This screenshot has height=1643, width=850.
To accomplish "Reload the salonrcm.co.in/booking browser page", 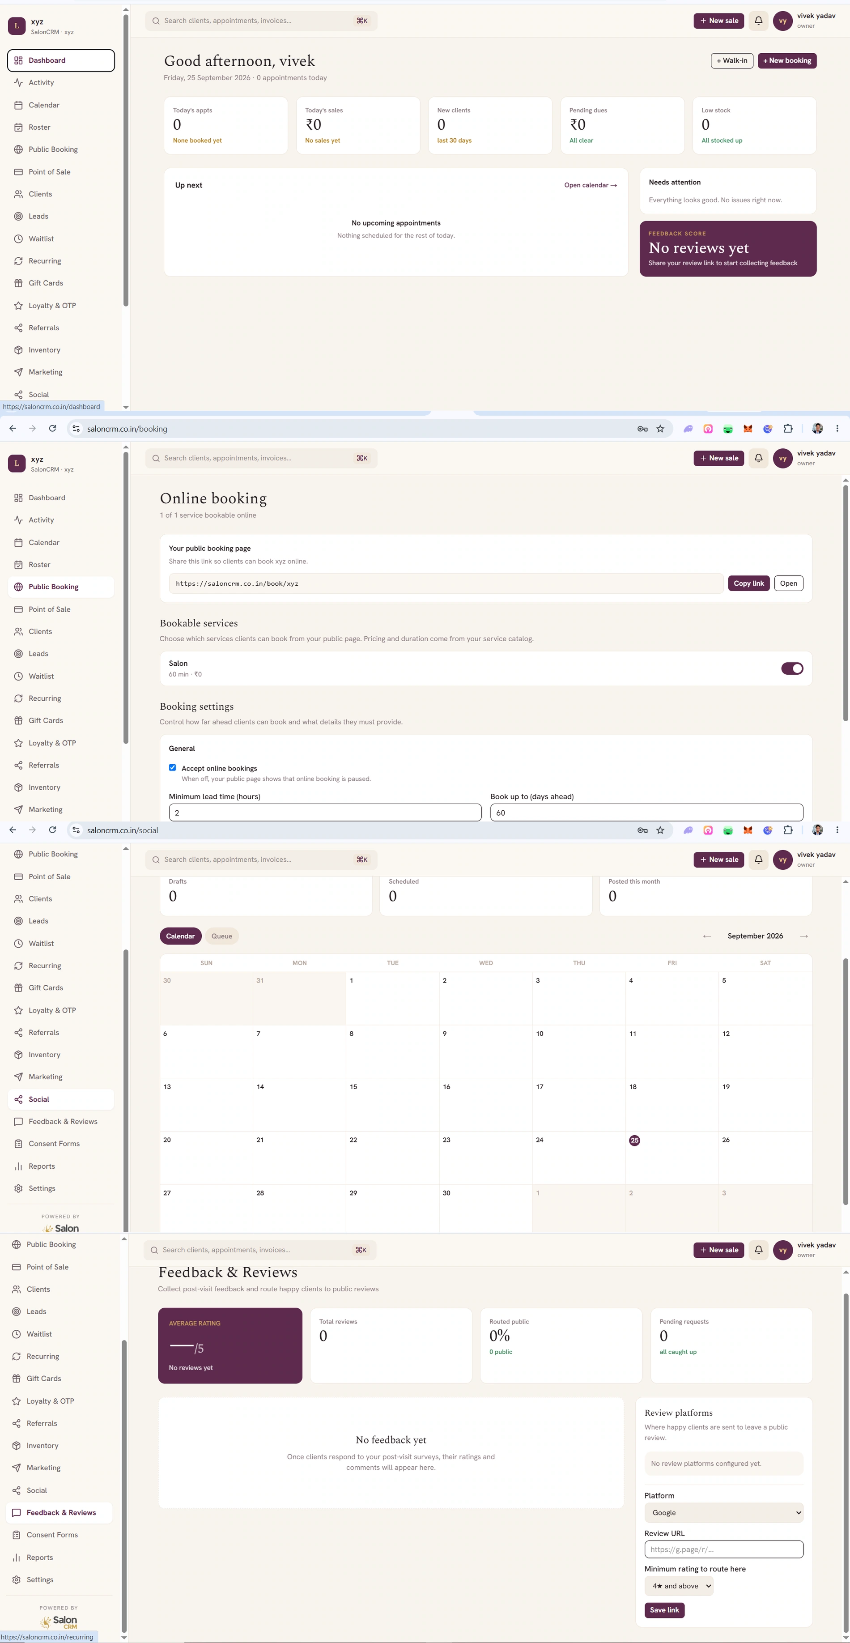I will pos(52,429).
